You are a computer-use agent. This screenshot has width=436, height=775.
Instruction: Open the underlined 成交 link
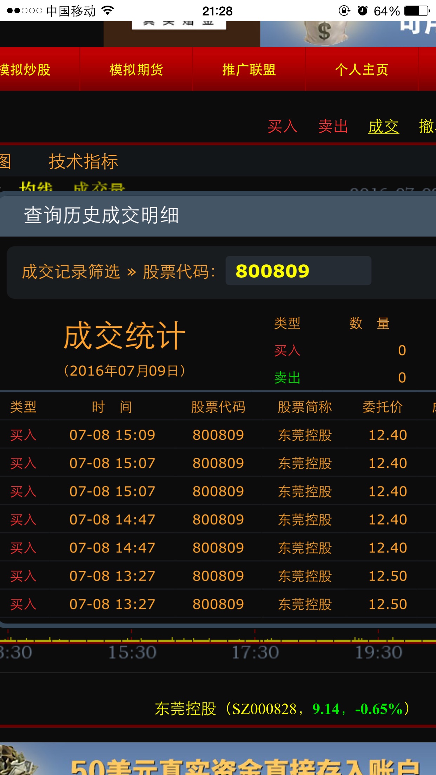[x=383, y=126]
